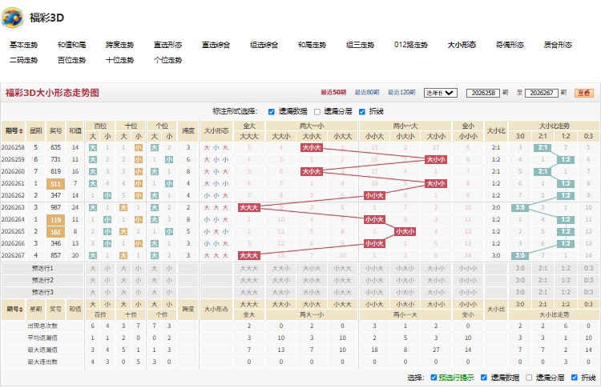
Task: Click the period number 2026264 in the table
Action: point(13,220)
